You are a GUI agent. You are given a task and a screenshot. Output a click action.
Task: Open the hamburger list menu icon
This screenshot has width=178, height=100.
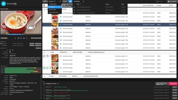(44, 5)
